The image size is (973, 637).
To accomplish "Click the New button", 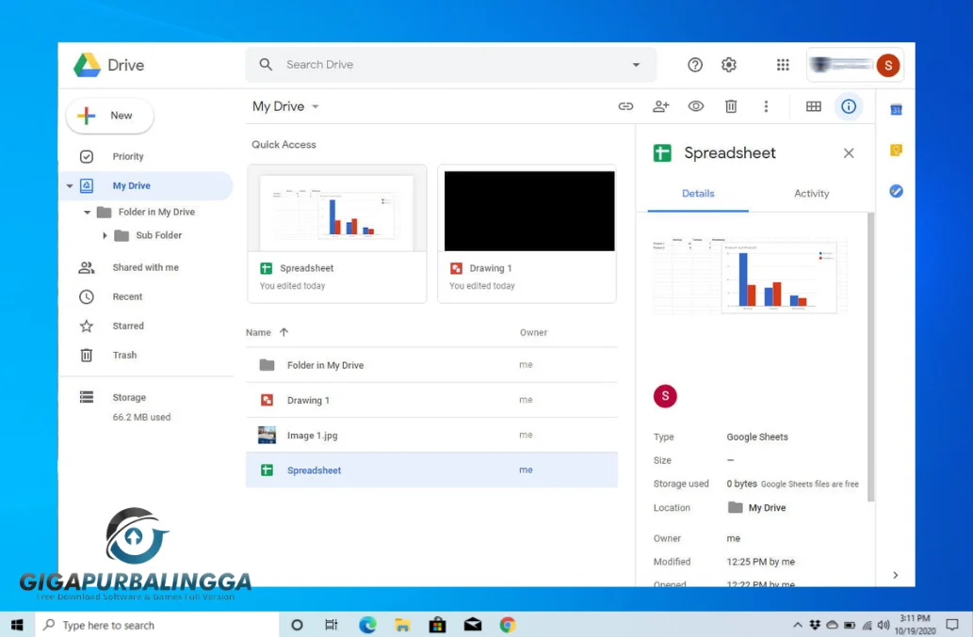I will [x=109, y=115].
